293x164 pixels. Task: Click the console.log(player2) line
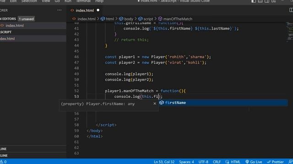tap(129, 80)
